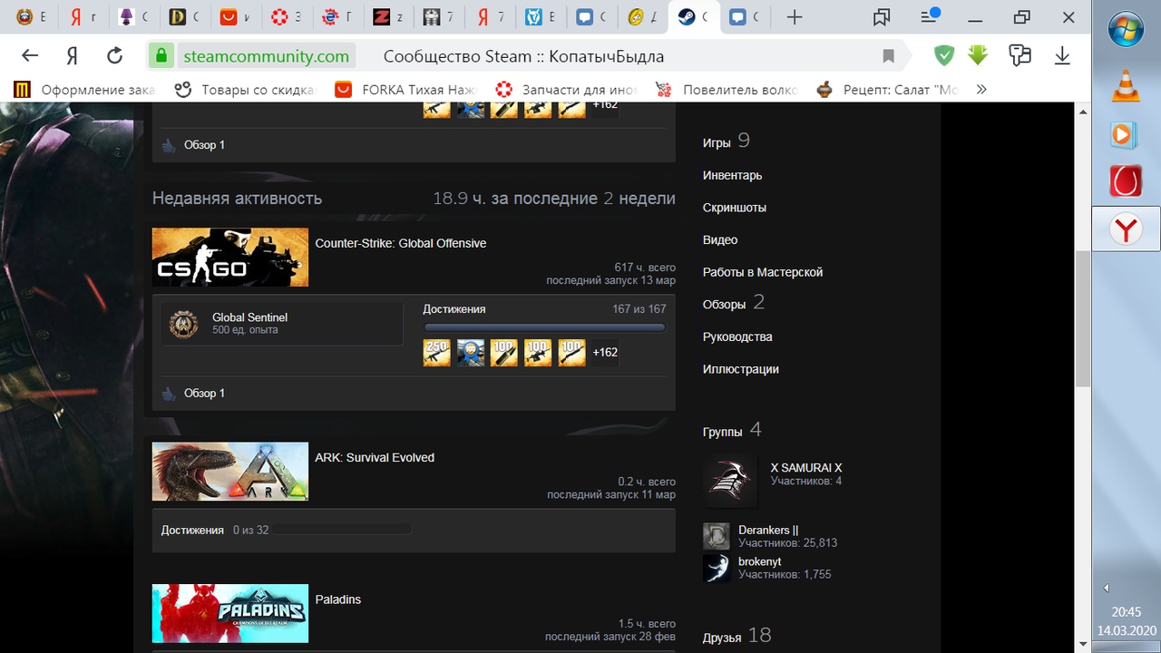Open the tab list panel icon
The width and height of the screenshot is (1161, 653).
coord(881,17)
